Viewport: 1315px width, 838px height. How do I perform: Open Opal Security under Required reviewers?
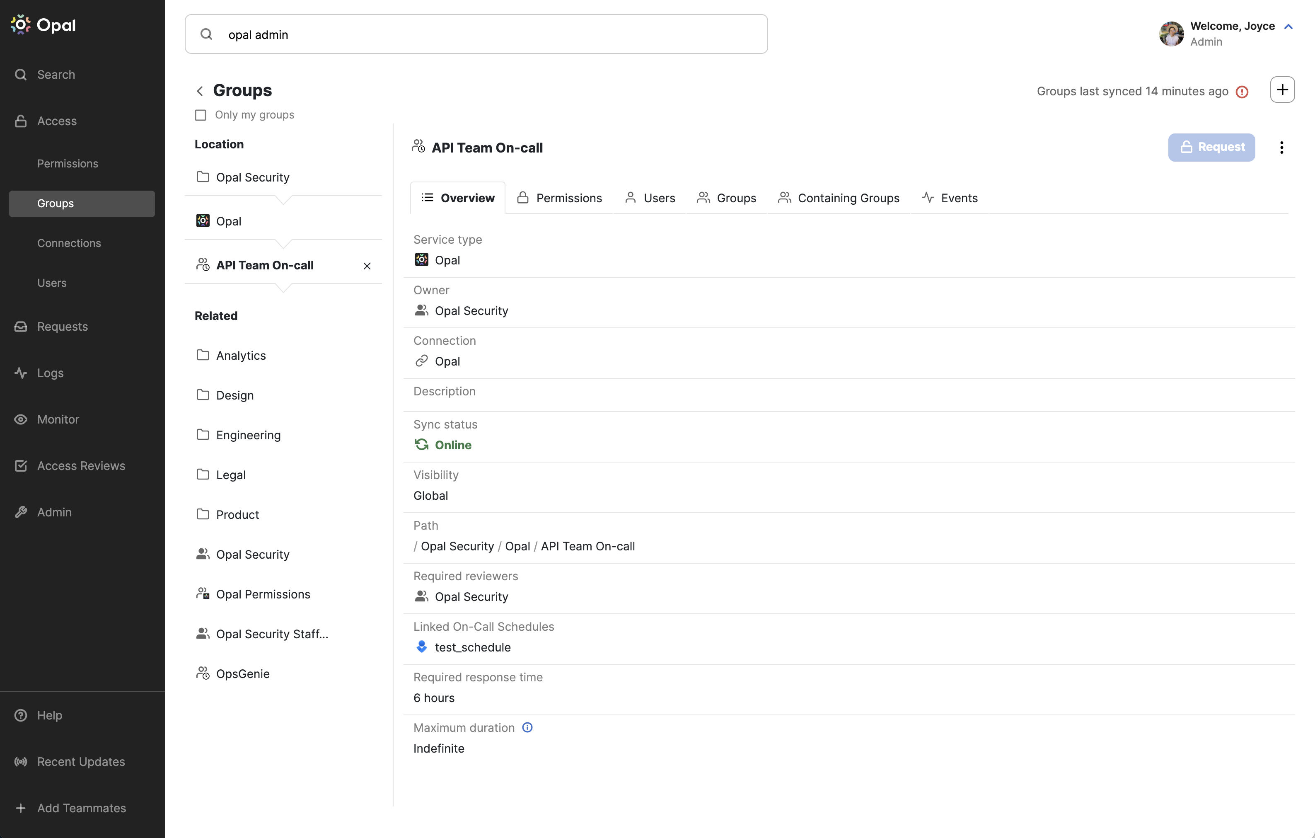pyautogui.click(x=471, y=596)
